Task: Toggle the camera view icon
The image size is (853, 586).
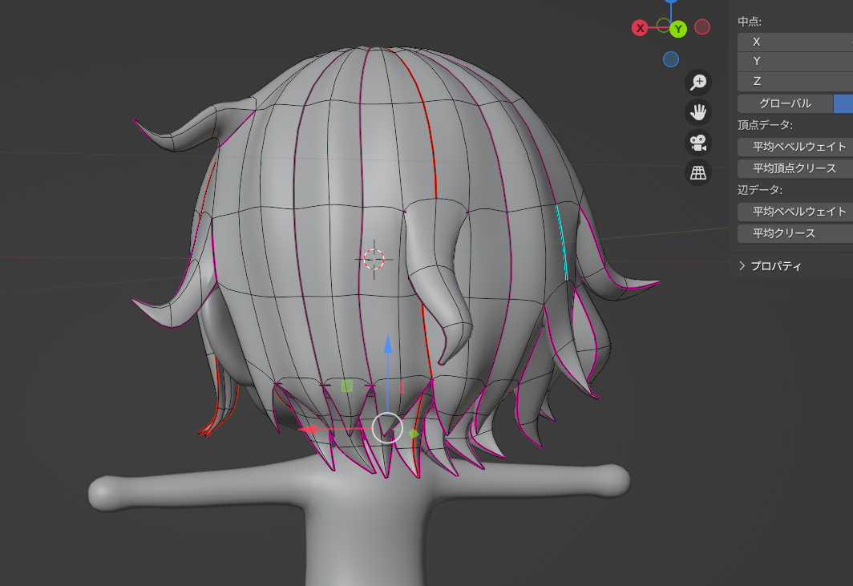Action: click(698, 142)
